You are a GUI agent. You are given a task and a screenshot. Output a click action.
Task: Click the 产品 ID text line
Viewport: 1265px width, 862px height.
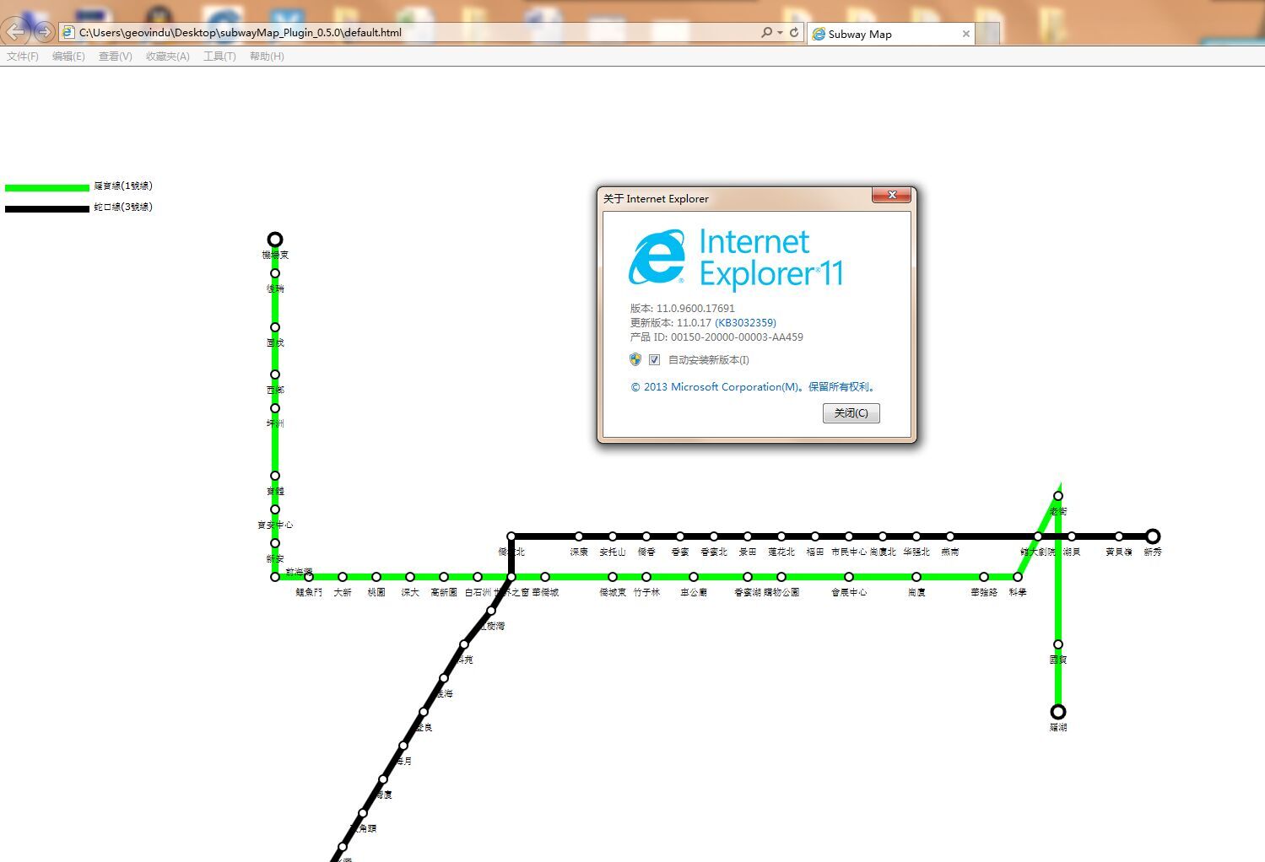[x=716, y=337]
